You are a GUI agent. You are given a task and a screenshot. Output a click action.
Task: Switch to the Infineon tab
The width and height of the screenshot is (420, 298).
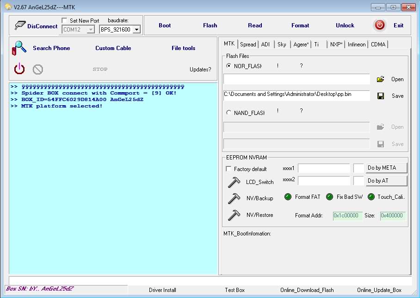pyautogui.click(x=356, y=44)
